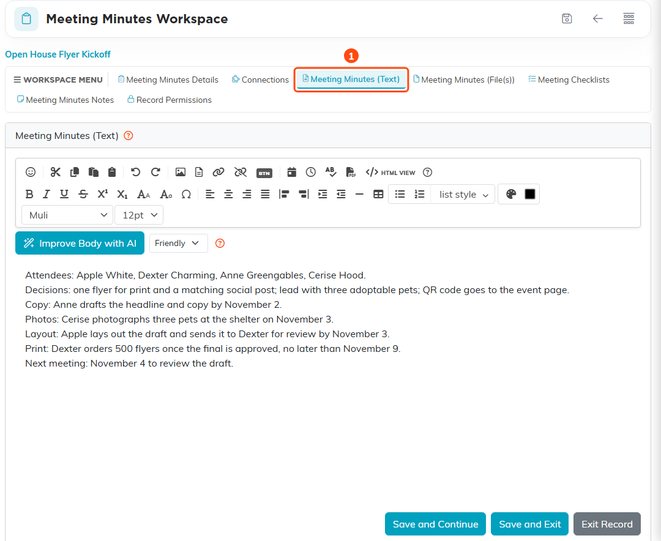Open the grid menu icon in header
661x541 pixels.
click(x=629, y=18)
